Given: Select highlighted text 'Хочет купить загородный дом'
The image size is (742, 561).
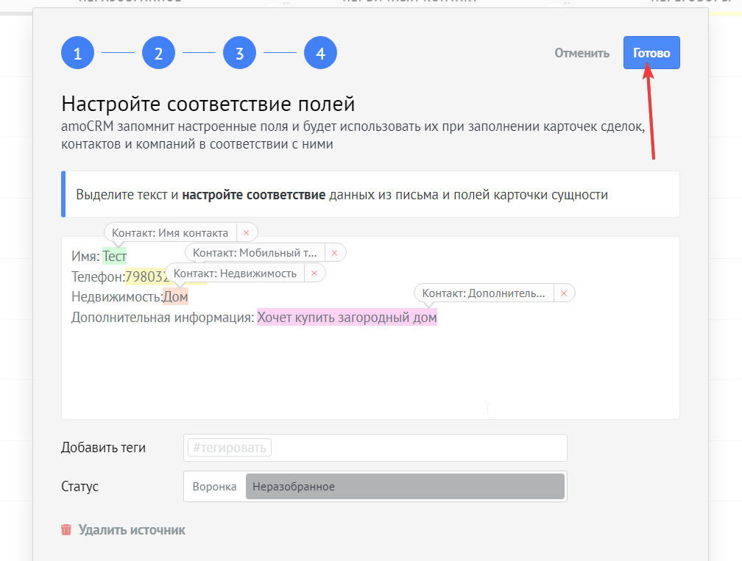Looking at the screenshot, I should [x=347, y=317].
